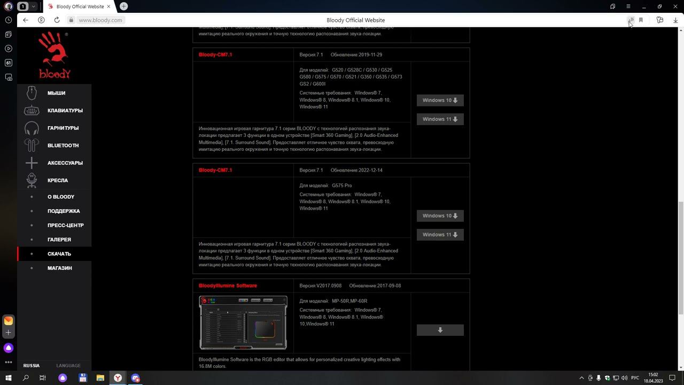Image resolution: width=684 pixels, height=385 pixels.
Task: Close the Bloody Official Website tab
Action: tap(109, 6)
